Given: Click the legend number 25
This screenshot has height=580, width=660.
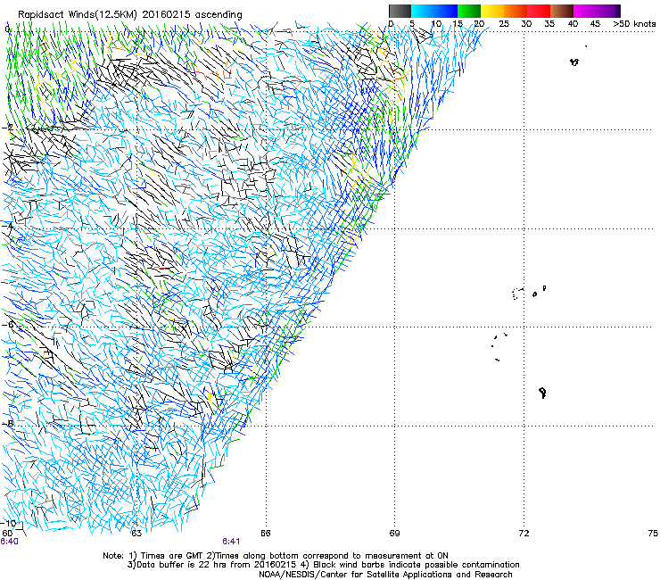Looking at the screenshot, I should click(x=503, y=24).
